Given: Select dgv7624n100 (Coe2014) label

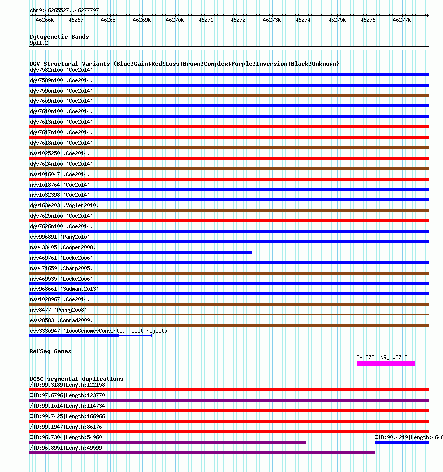Looking at the screenshot, I should pos(61,164).
